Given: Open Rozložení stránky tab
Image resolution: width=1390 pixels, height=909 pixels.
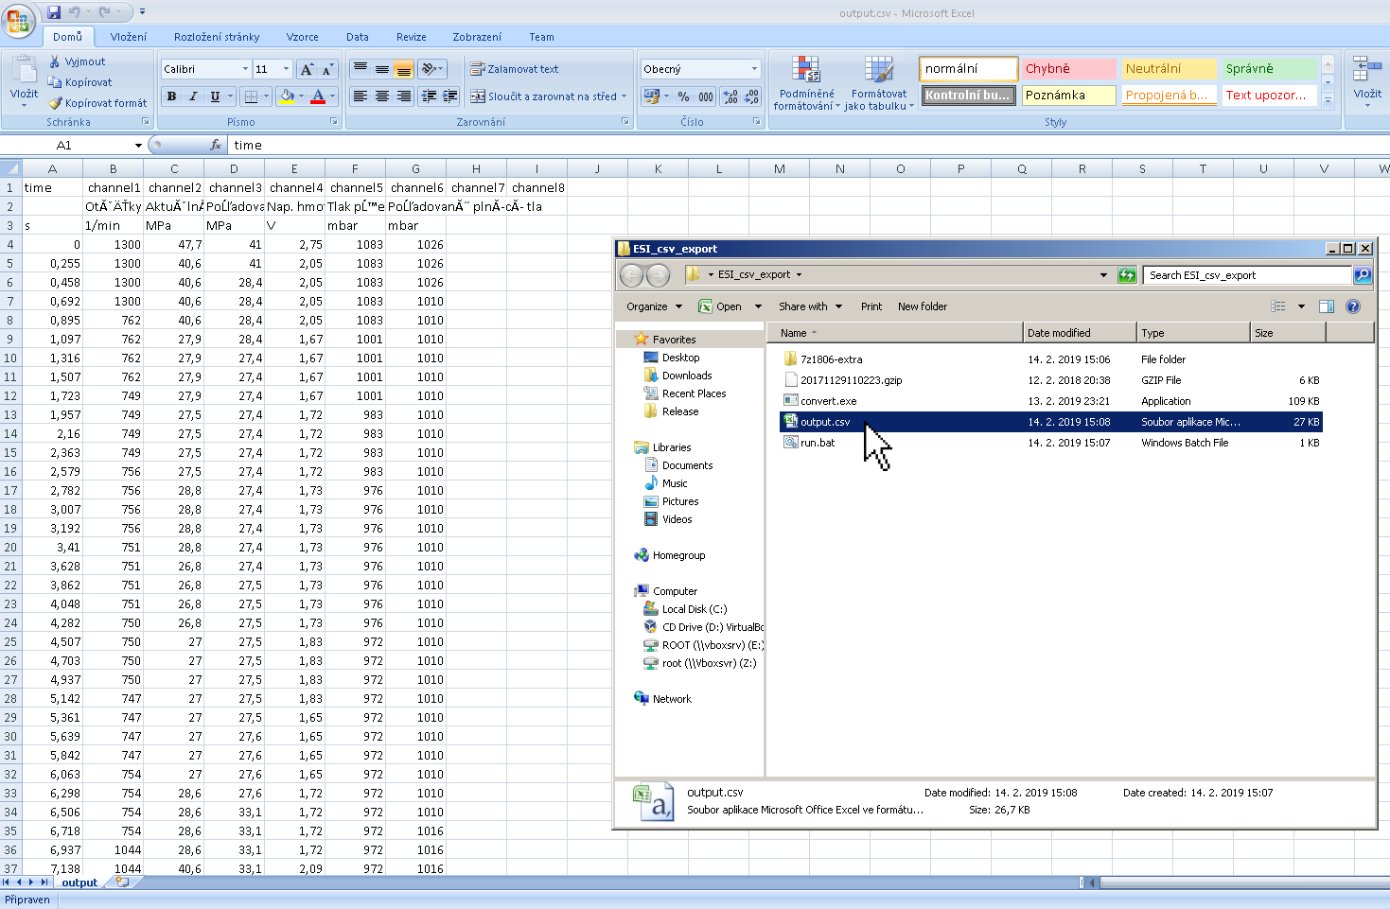Looking at the screenshot, I should [x=217, y=37].
